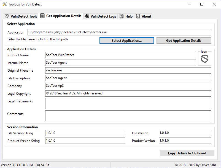Image resolution: width=221 pixels, height=168 pixels.
Task: Click the Legal Copyright field
Action: pos(128,94)
